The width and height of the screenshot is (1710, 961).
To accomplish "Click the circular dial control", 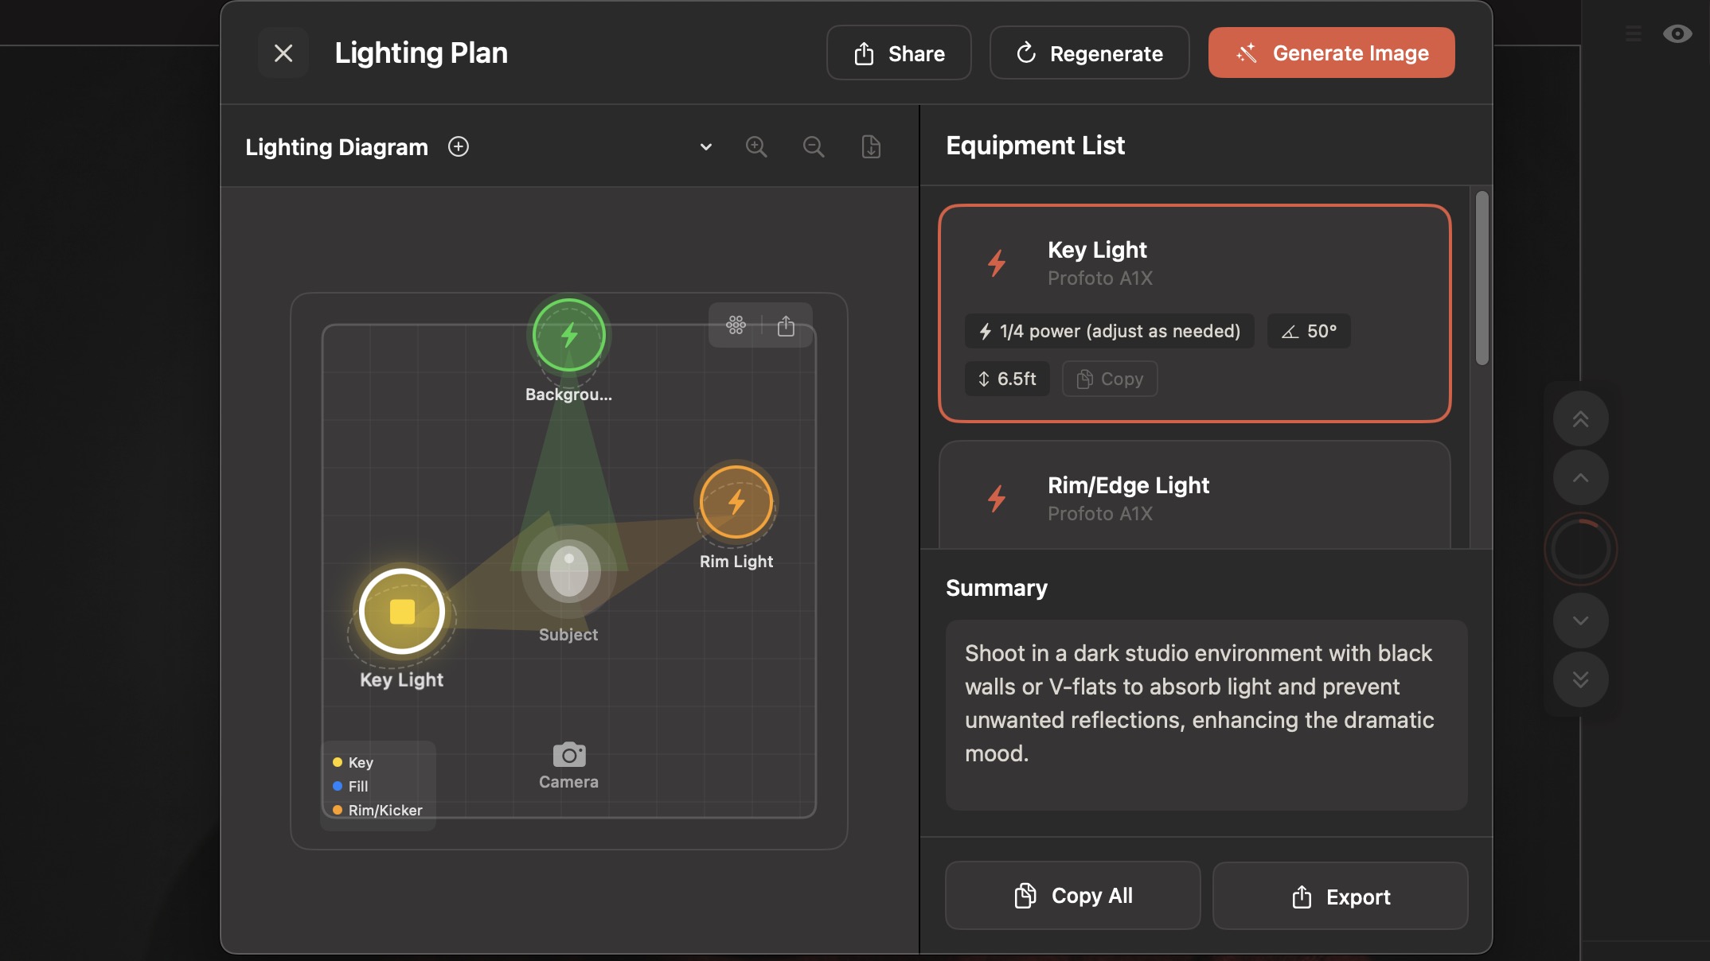I will [x=1580, y=549].
